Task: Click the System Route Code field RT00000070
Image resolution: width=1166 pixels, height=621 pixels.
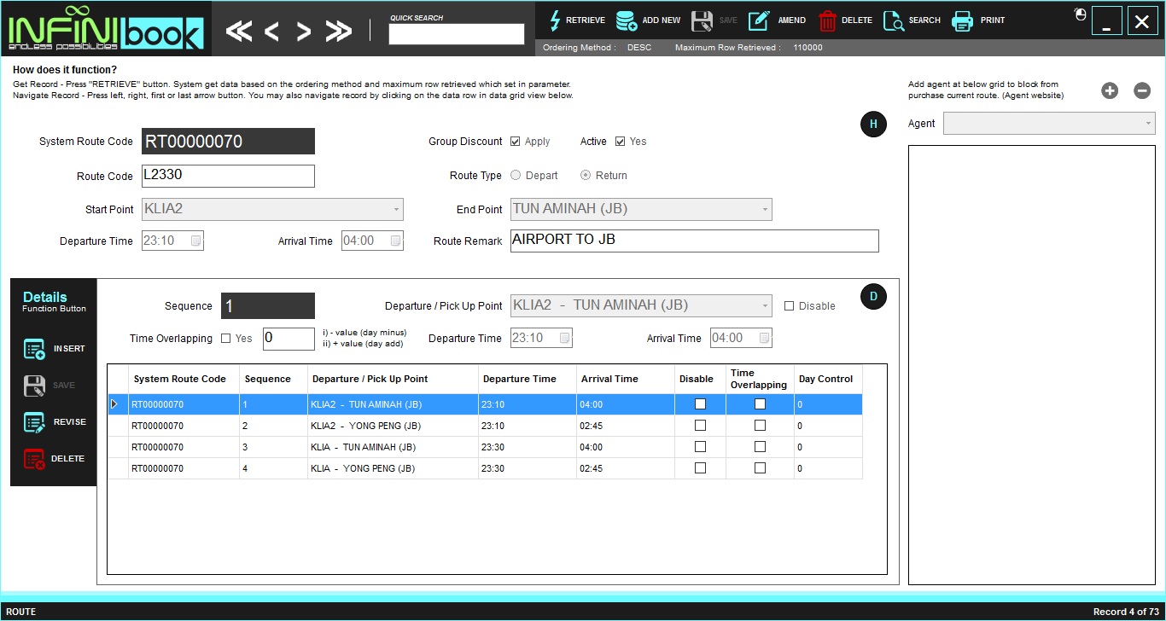Action: pos(228,142)
